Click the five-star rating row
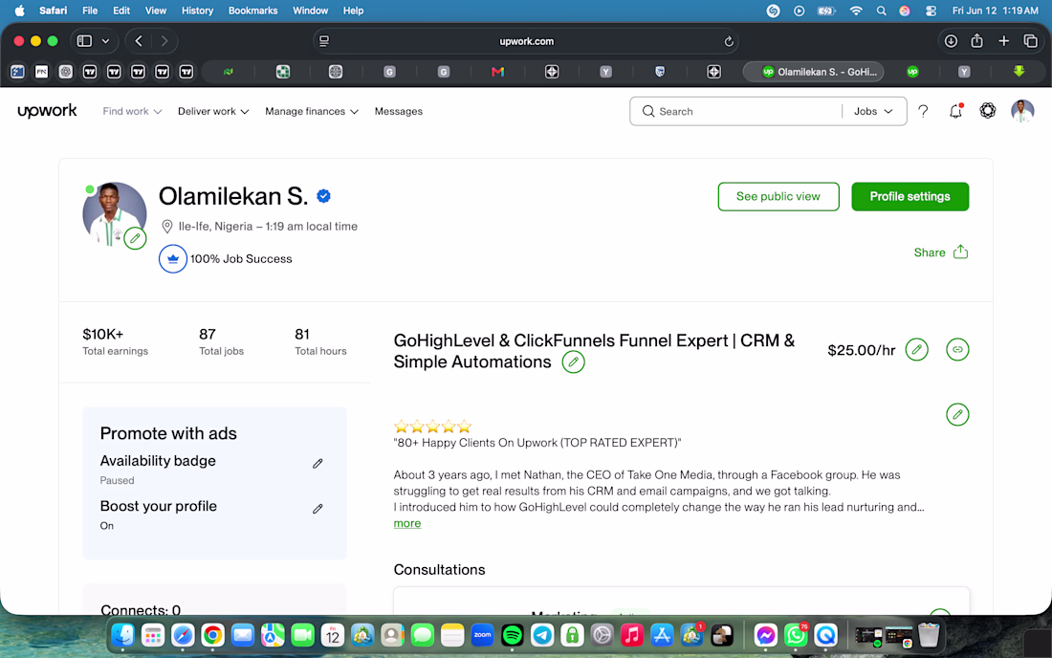This screenshot has height=658, width=1052. click(432, 426)
